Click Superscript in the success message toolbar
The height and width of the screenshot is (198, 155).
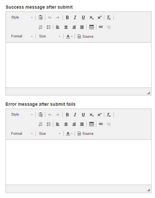pos(100,18)
